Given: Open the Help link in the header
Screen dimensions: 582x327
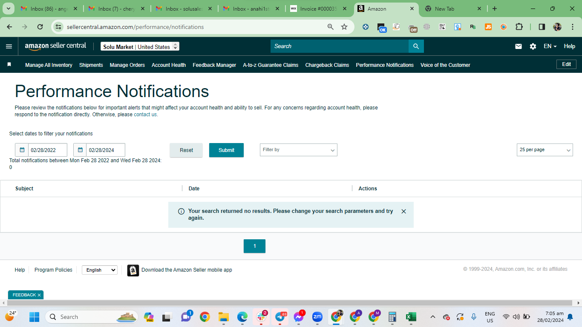Looking at the screenshot, I should [x=570, y=46].
